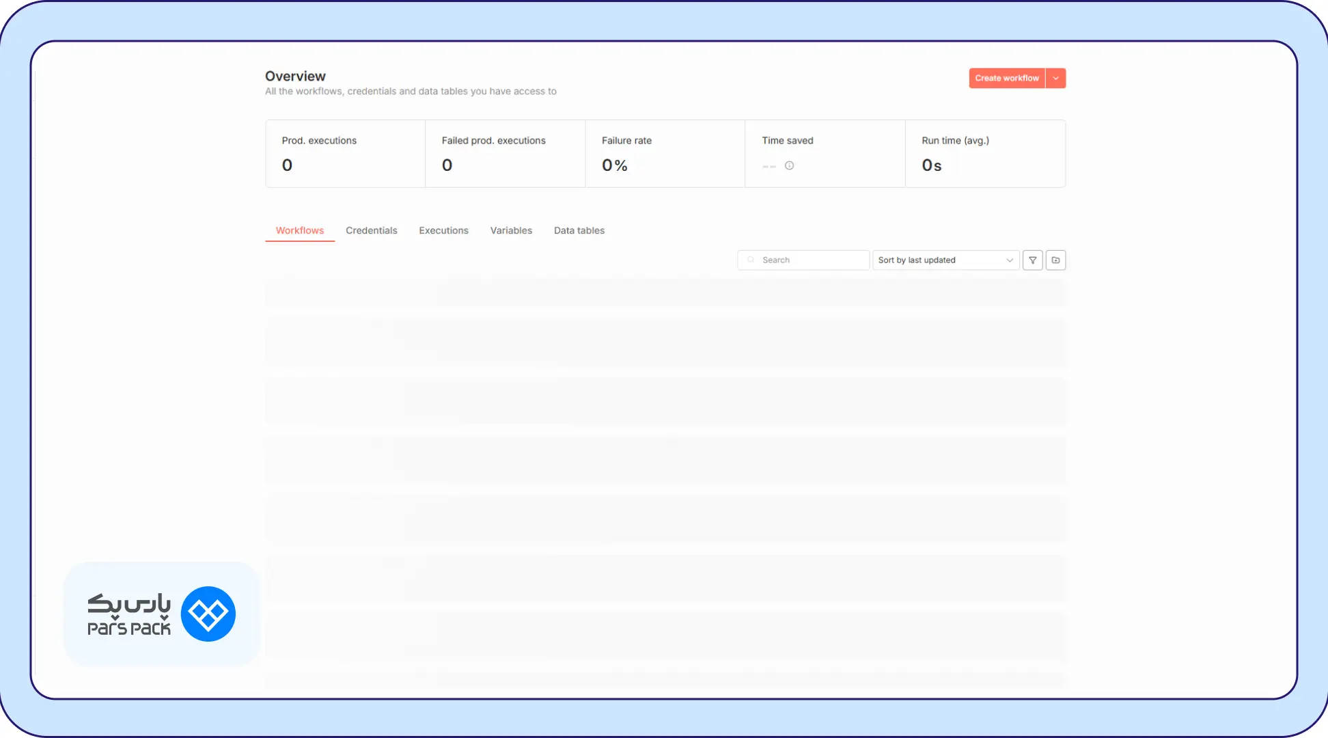Switch to the Credentials tab

click(372, 230)
